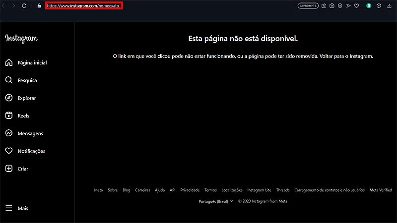Screen dimensions: 397x223
Task: Open the Carreiras footer link
Action: tap(142, 190)
